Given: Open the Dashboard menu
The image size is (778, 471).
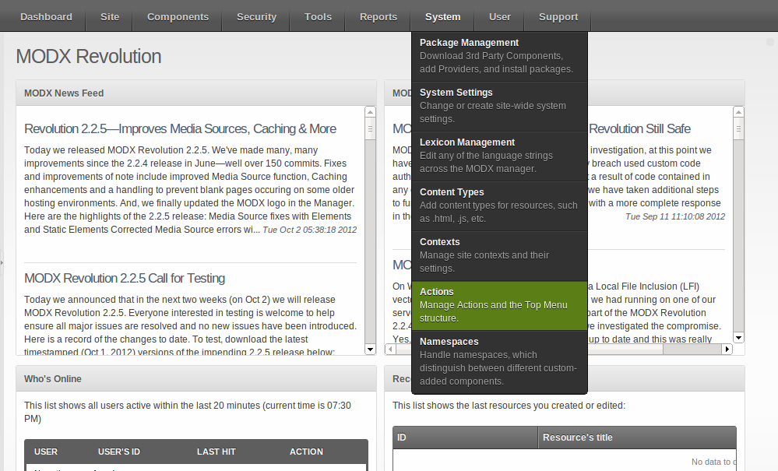Looking at the screenshot, I should 46,16.
